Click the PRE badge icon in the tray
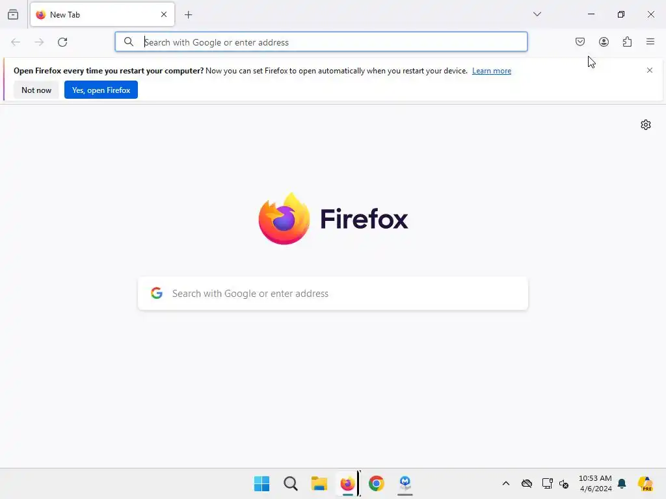666x499 pixels. [x=645, y=483]
